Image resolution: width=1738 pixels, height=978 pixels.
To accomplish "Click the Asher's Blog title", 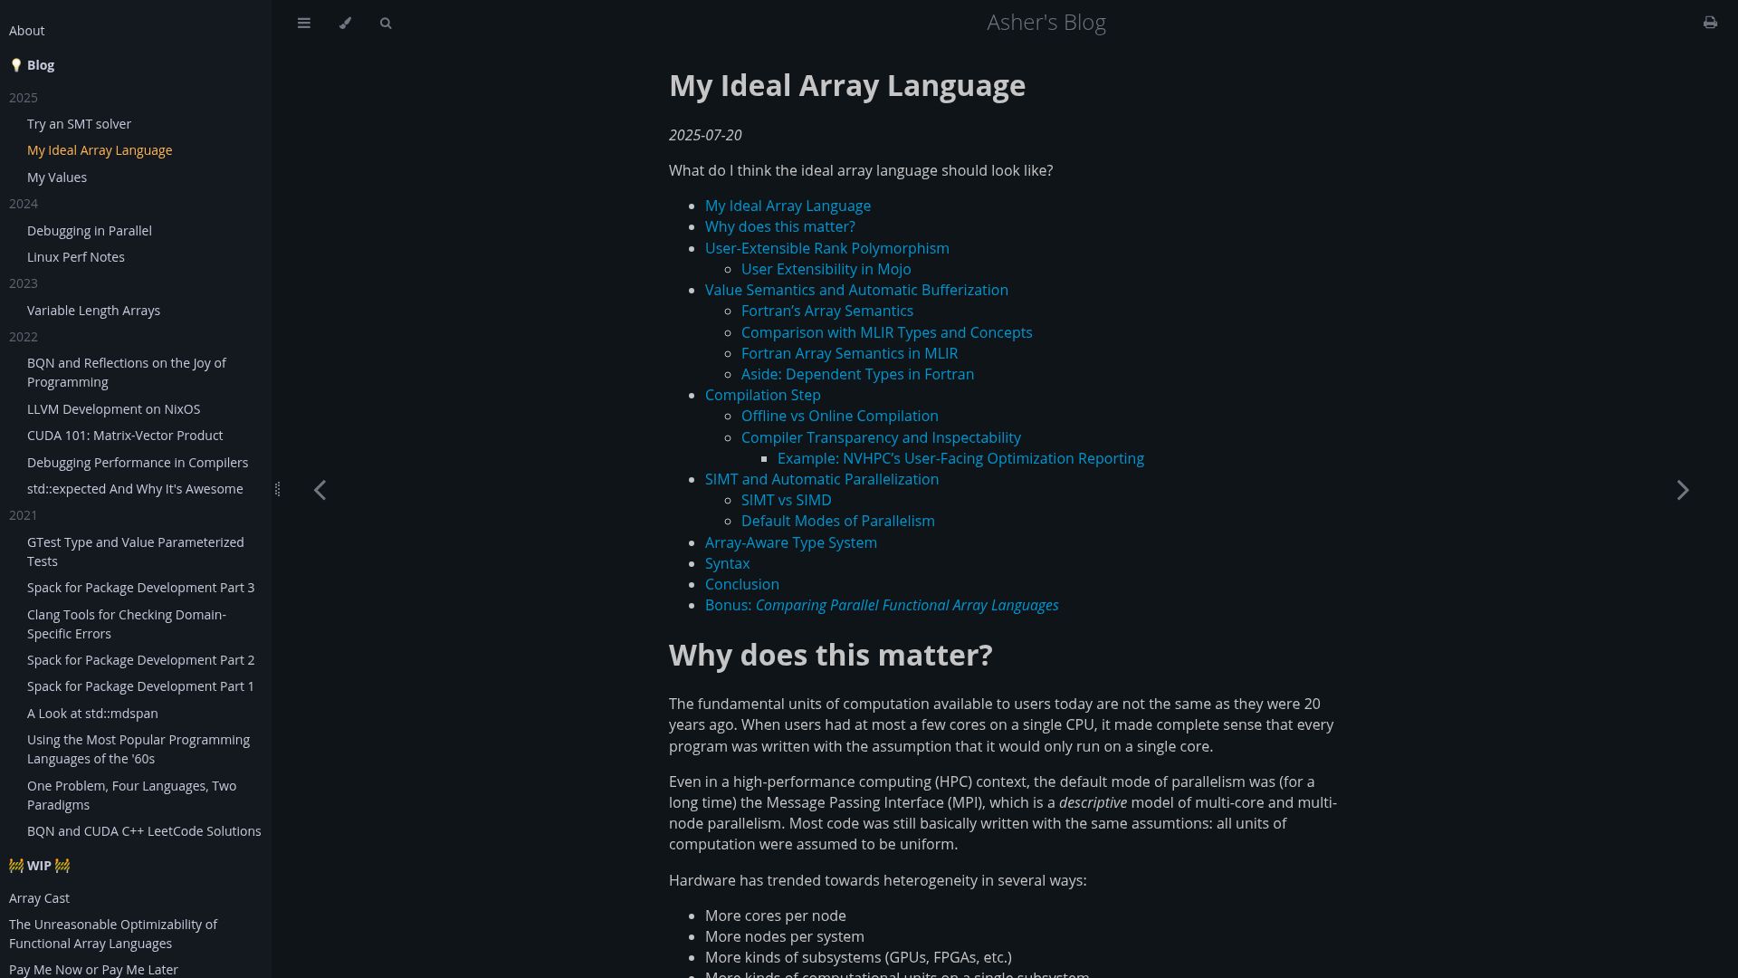I will [x=1046, y=23].
